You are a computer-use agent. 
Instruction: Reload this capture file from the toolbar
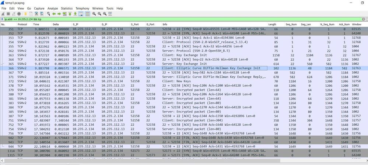pyautogui.click(x=42, y=14)
